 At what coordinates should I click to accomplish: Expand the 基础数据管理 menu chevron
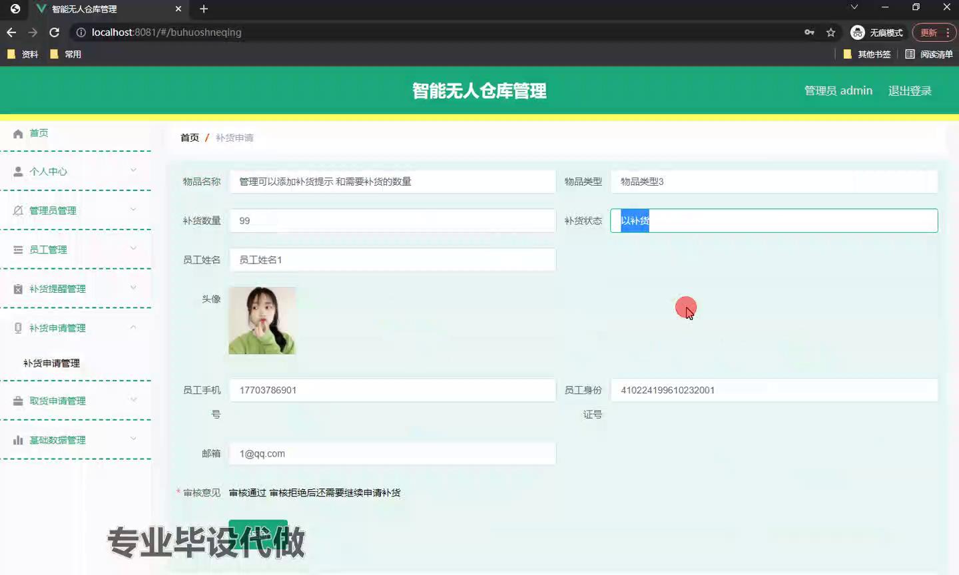(133, 439)
